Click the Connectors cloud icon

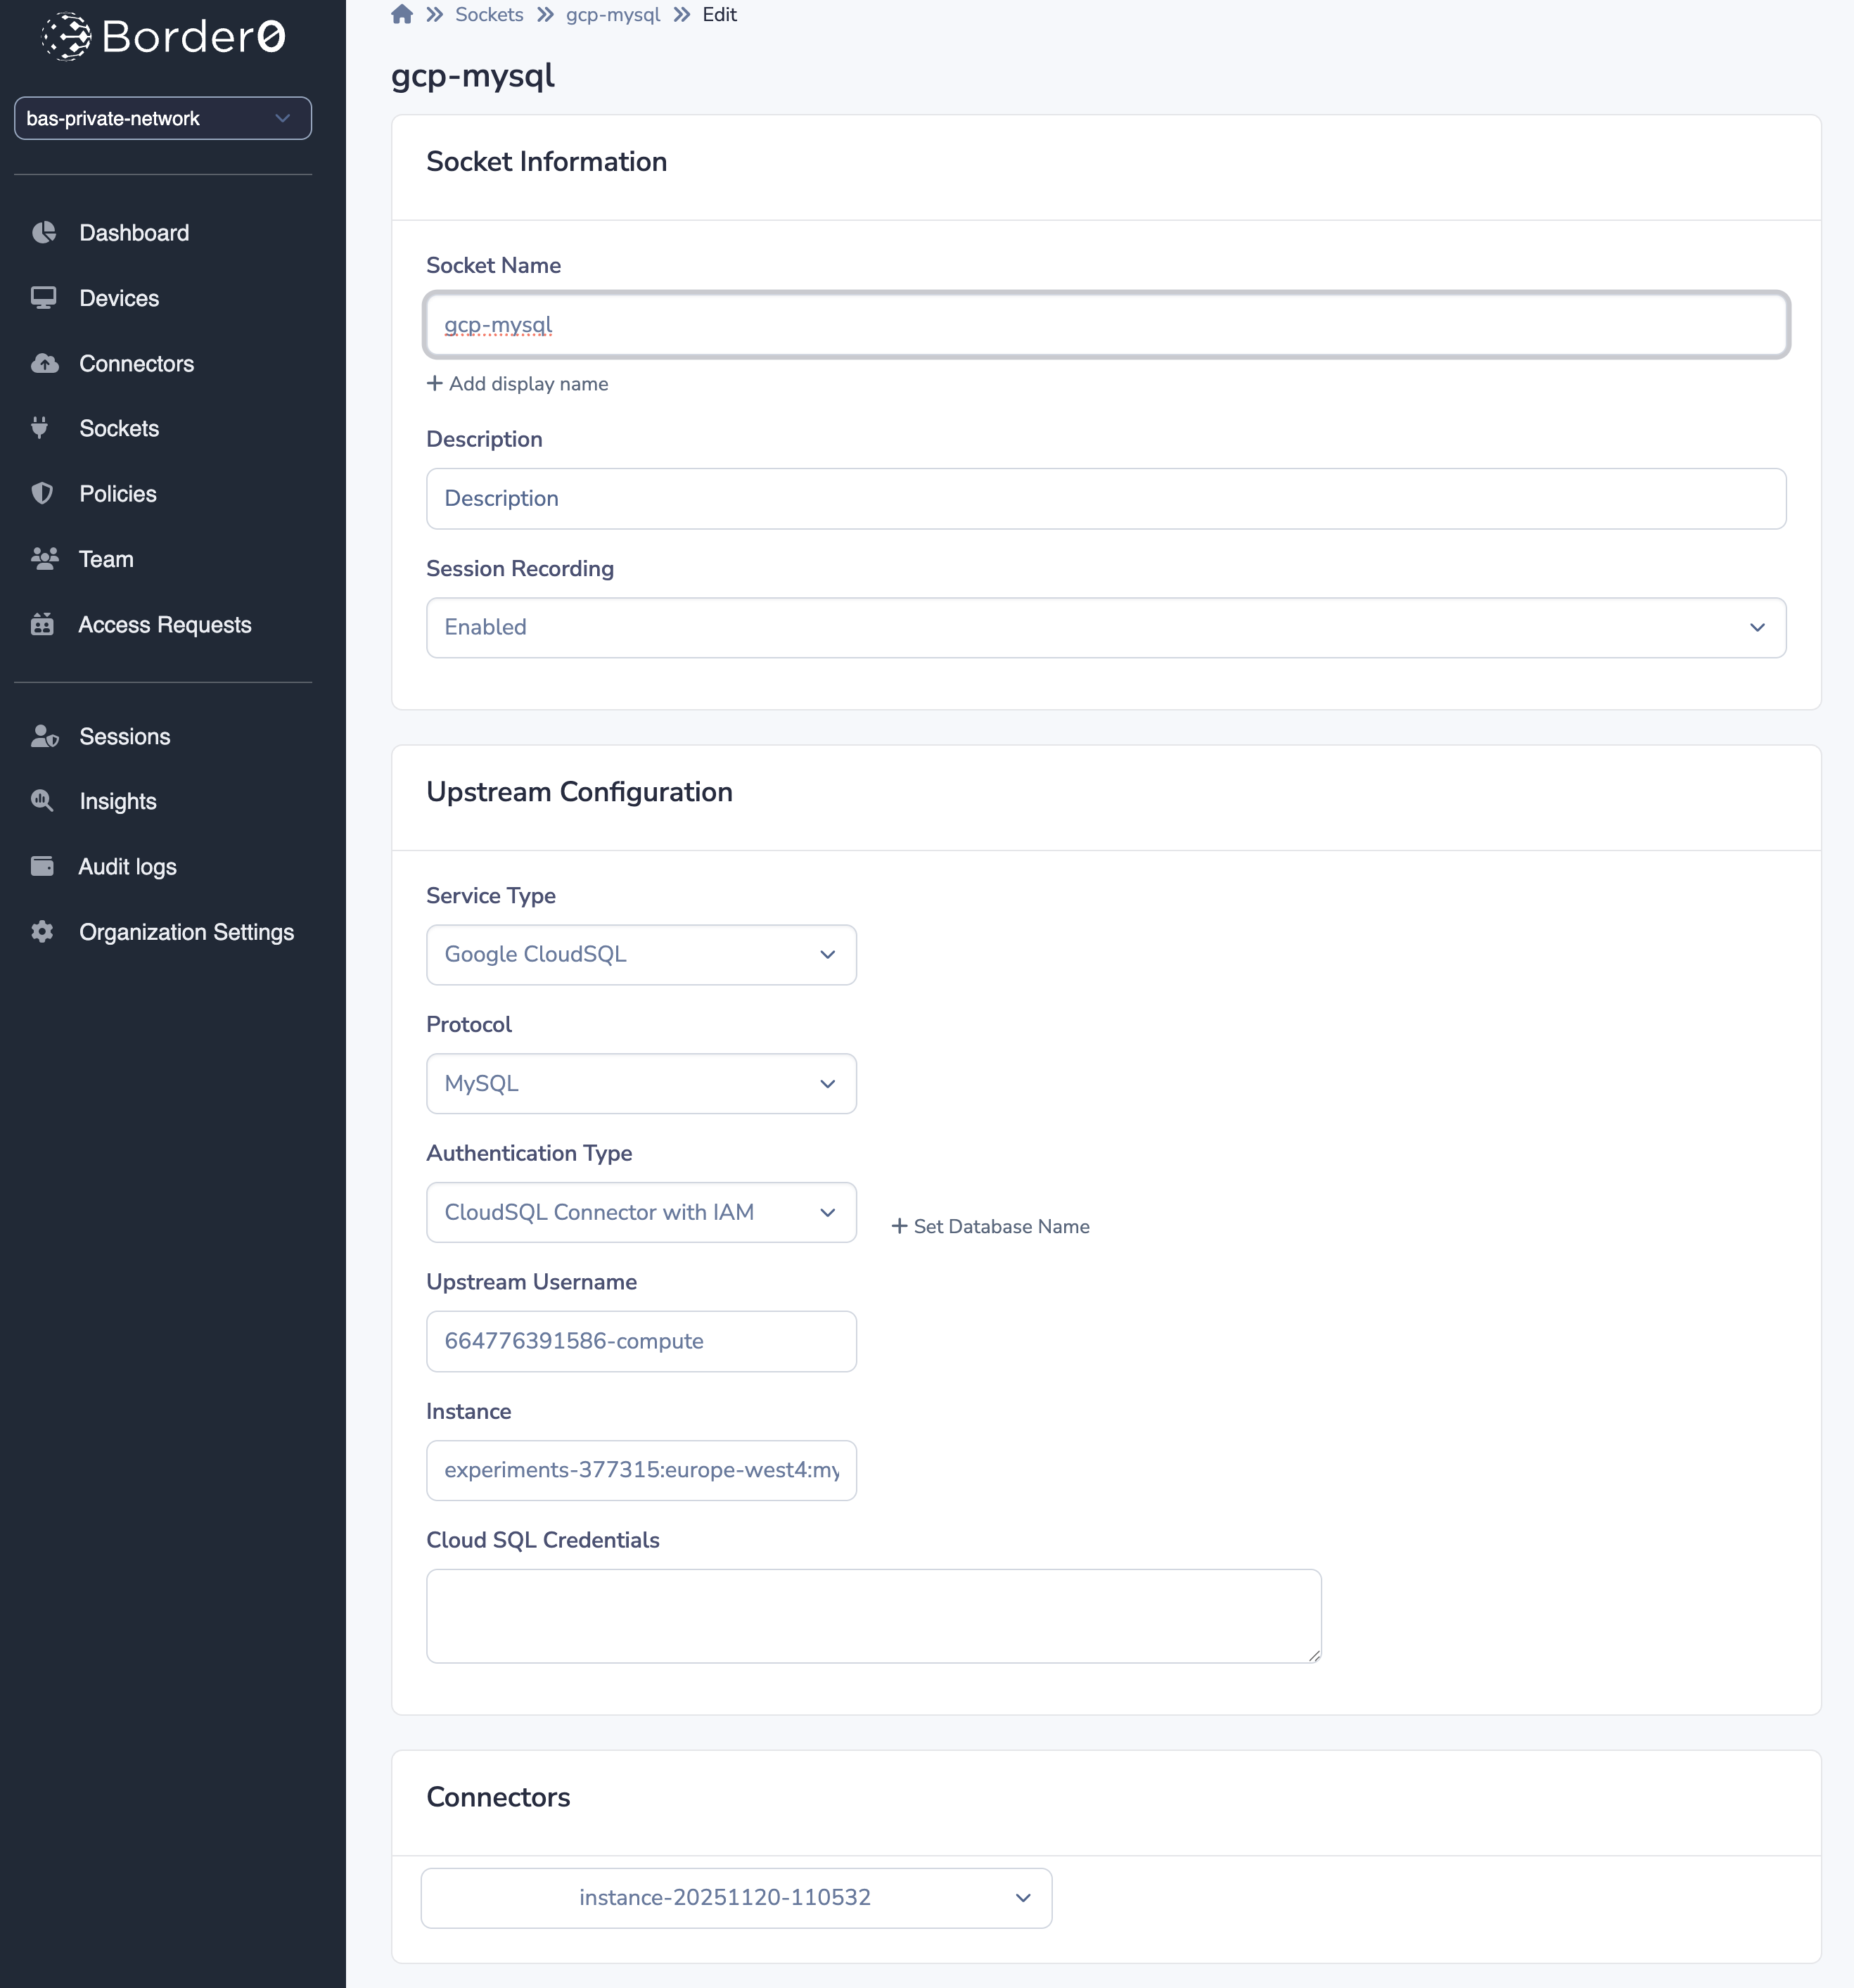tap(44, 364)
